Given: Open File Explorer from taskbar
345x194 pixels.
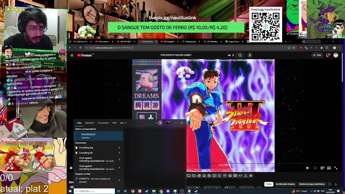Looking at the screenshot, I should (x=154, y=191).
